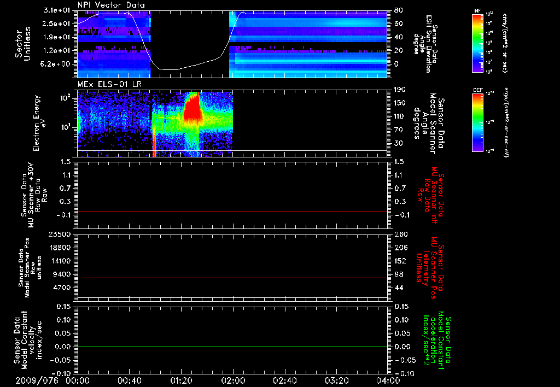The height and width of the screenshot is (387, 560).
Task: Click the 'ESH Sun Elevation Angle' axis label
Action: click(425, 44)
